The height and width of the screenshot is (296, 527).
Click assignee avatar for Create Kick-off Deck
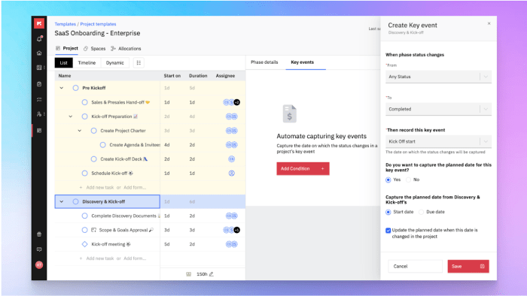tap(232, 159)
